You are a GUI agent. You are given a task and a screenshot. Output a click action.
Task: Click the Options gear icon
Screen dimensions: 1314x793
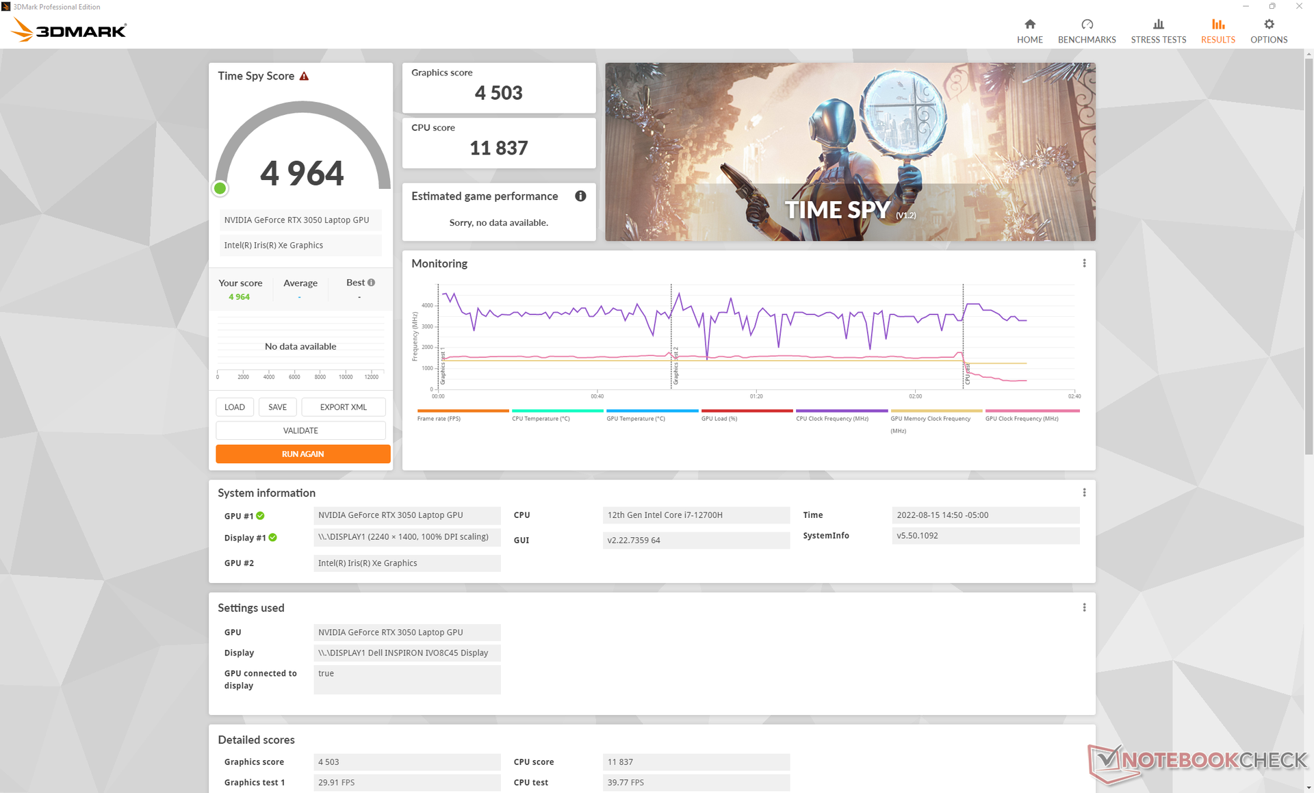pyautogui.click(x=1268, y=25)
